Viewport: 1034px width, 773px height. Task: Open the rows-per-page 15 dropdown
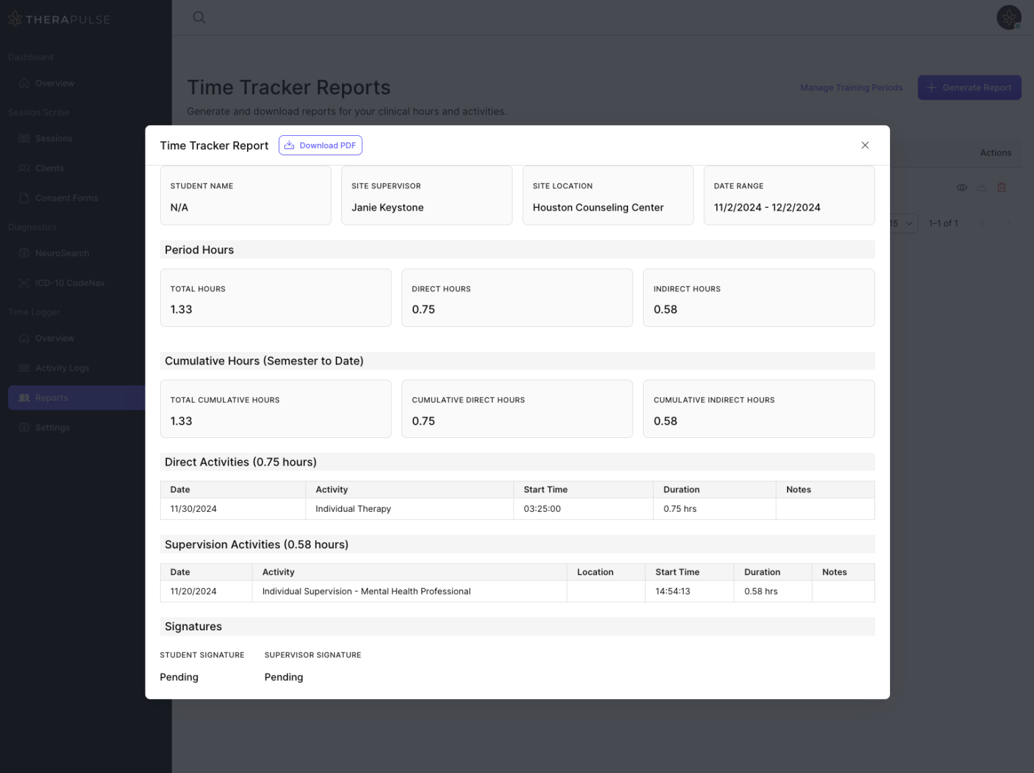(x=905, y=223)
